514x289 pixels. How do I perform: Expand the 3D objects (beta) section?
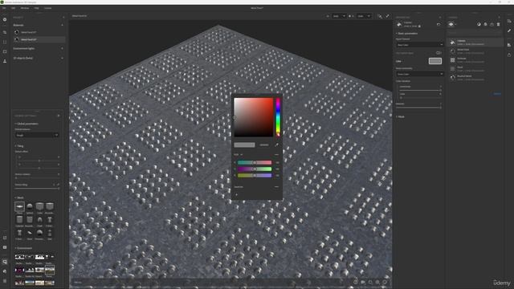[x=62, y=58]
